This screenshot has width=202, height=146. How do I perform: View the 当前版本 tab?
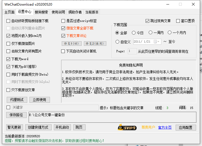[92, 12]
